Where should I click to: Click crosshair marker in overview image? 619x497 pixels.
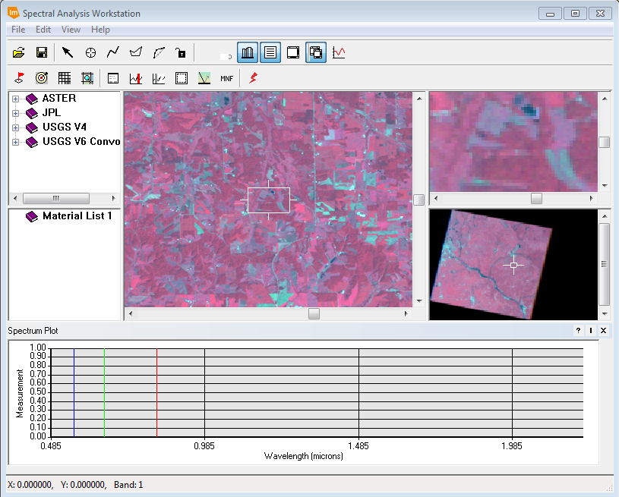(513, 266)
